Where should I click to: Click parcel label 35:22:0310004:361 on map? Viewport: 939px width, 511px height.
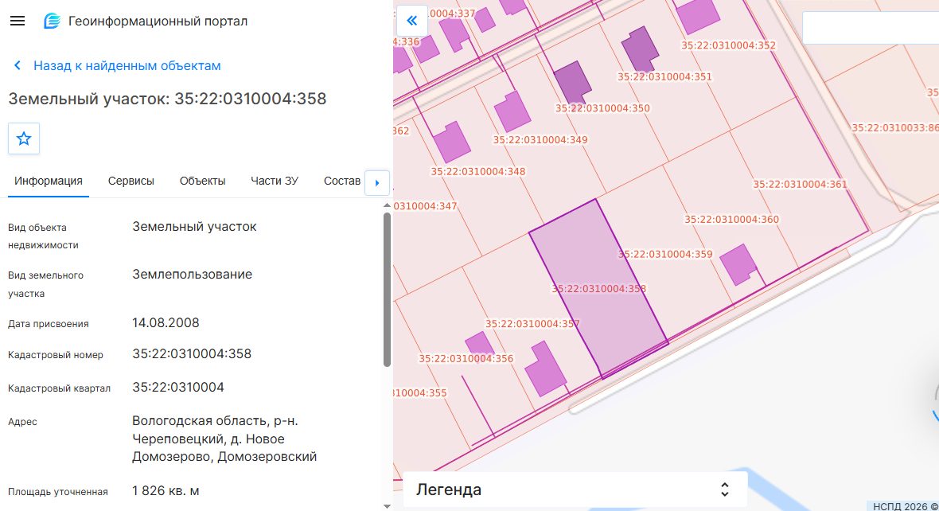(x=800, y=184)
